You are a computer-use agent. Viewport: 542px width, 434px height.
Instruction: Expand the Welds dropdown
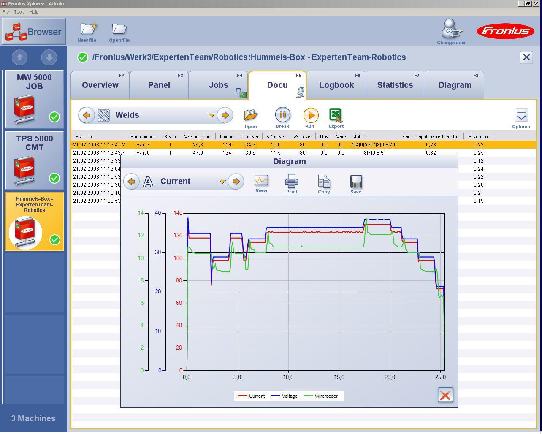(x=211, y=115)
